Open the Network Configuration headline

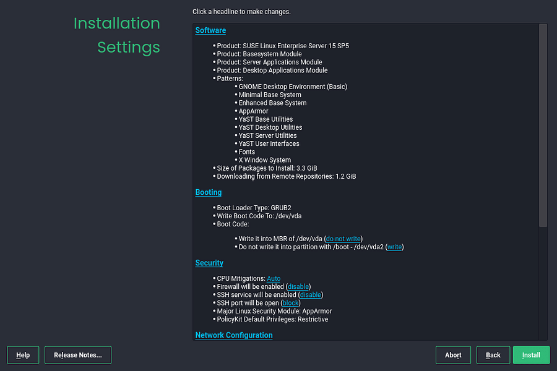233,335
